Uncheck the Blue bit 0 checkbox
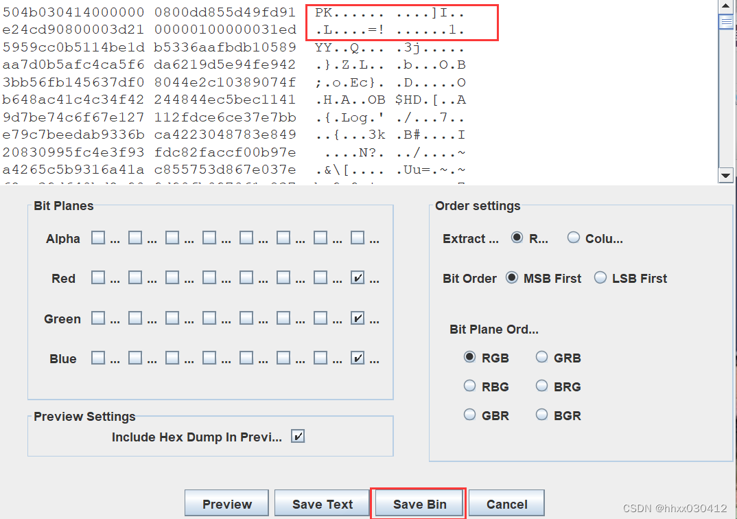The height and width of the screenshot is (519, 737). click(358, 358)
